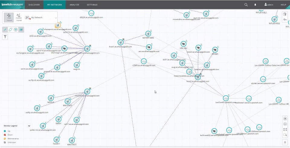Select the sql-d-12.se.whatsupgold.com node
Viewport: 290px width, 148px height.
(x=75, y=28)
